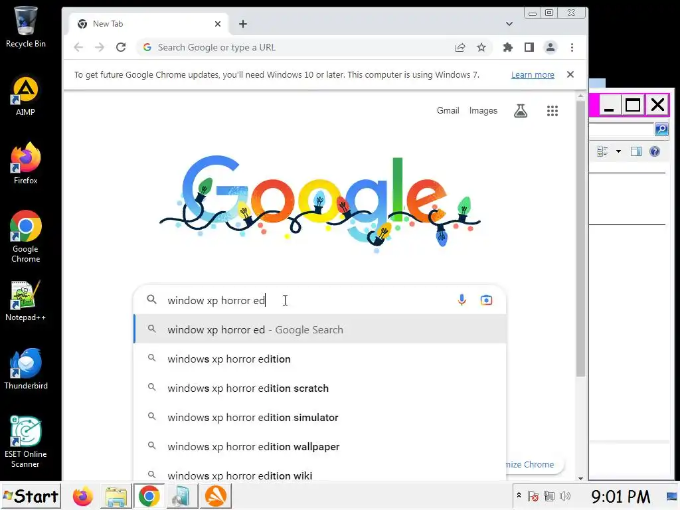Screen dimensions: 680x510
Task: Choose suggestion 'windows xp horror edition scratch'
Action: tap(320, 388)
